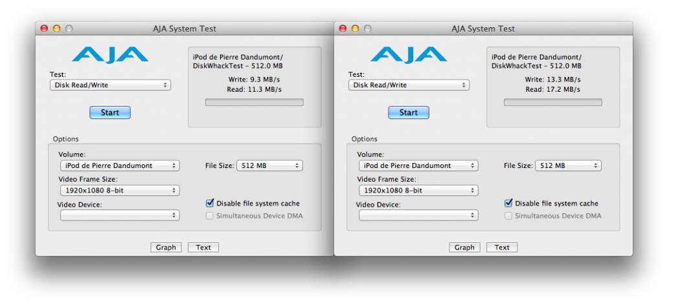Image resolution: width=680 pixels, height=305 pixels.
Task: Open Video Device dropdown in left window
Action: (120, 215)
